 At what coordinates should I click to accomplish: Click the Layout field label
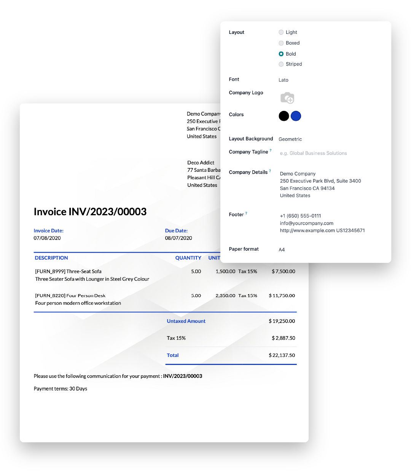(237, 32)
